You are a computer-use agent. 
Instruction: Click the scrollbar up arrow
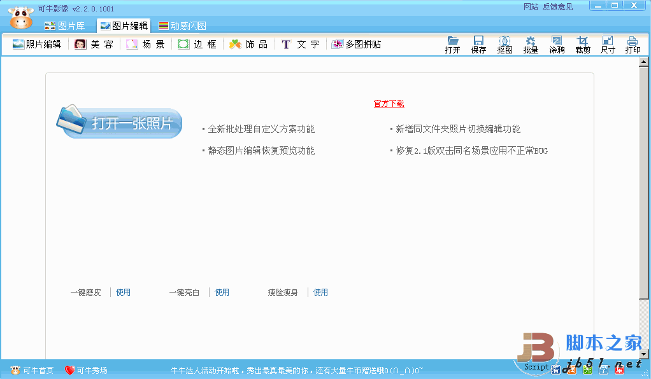tap(643, 62)
